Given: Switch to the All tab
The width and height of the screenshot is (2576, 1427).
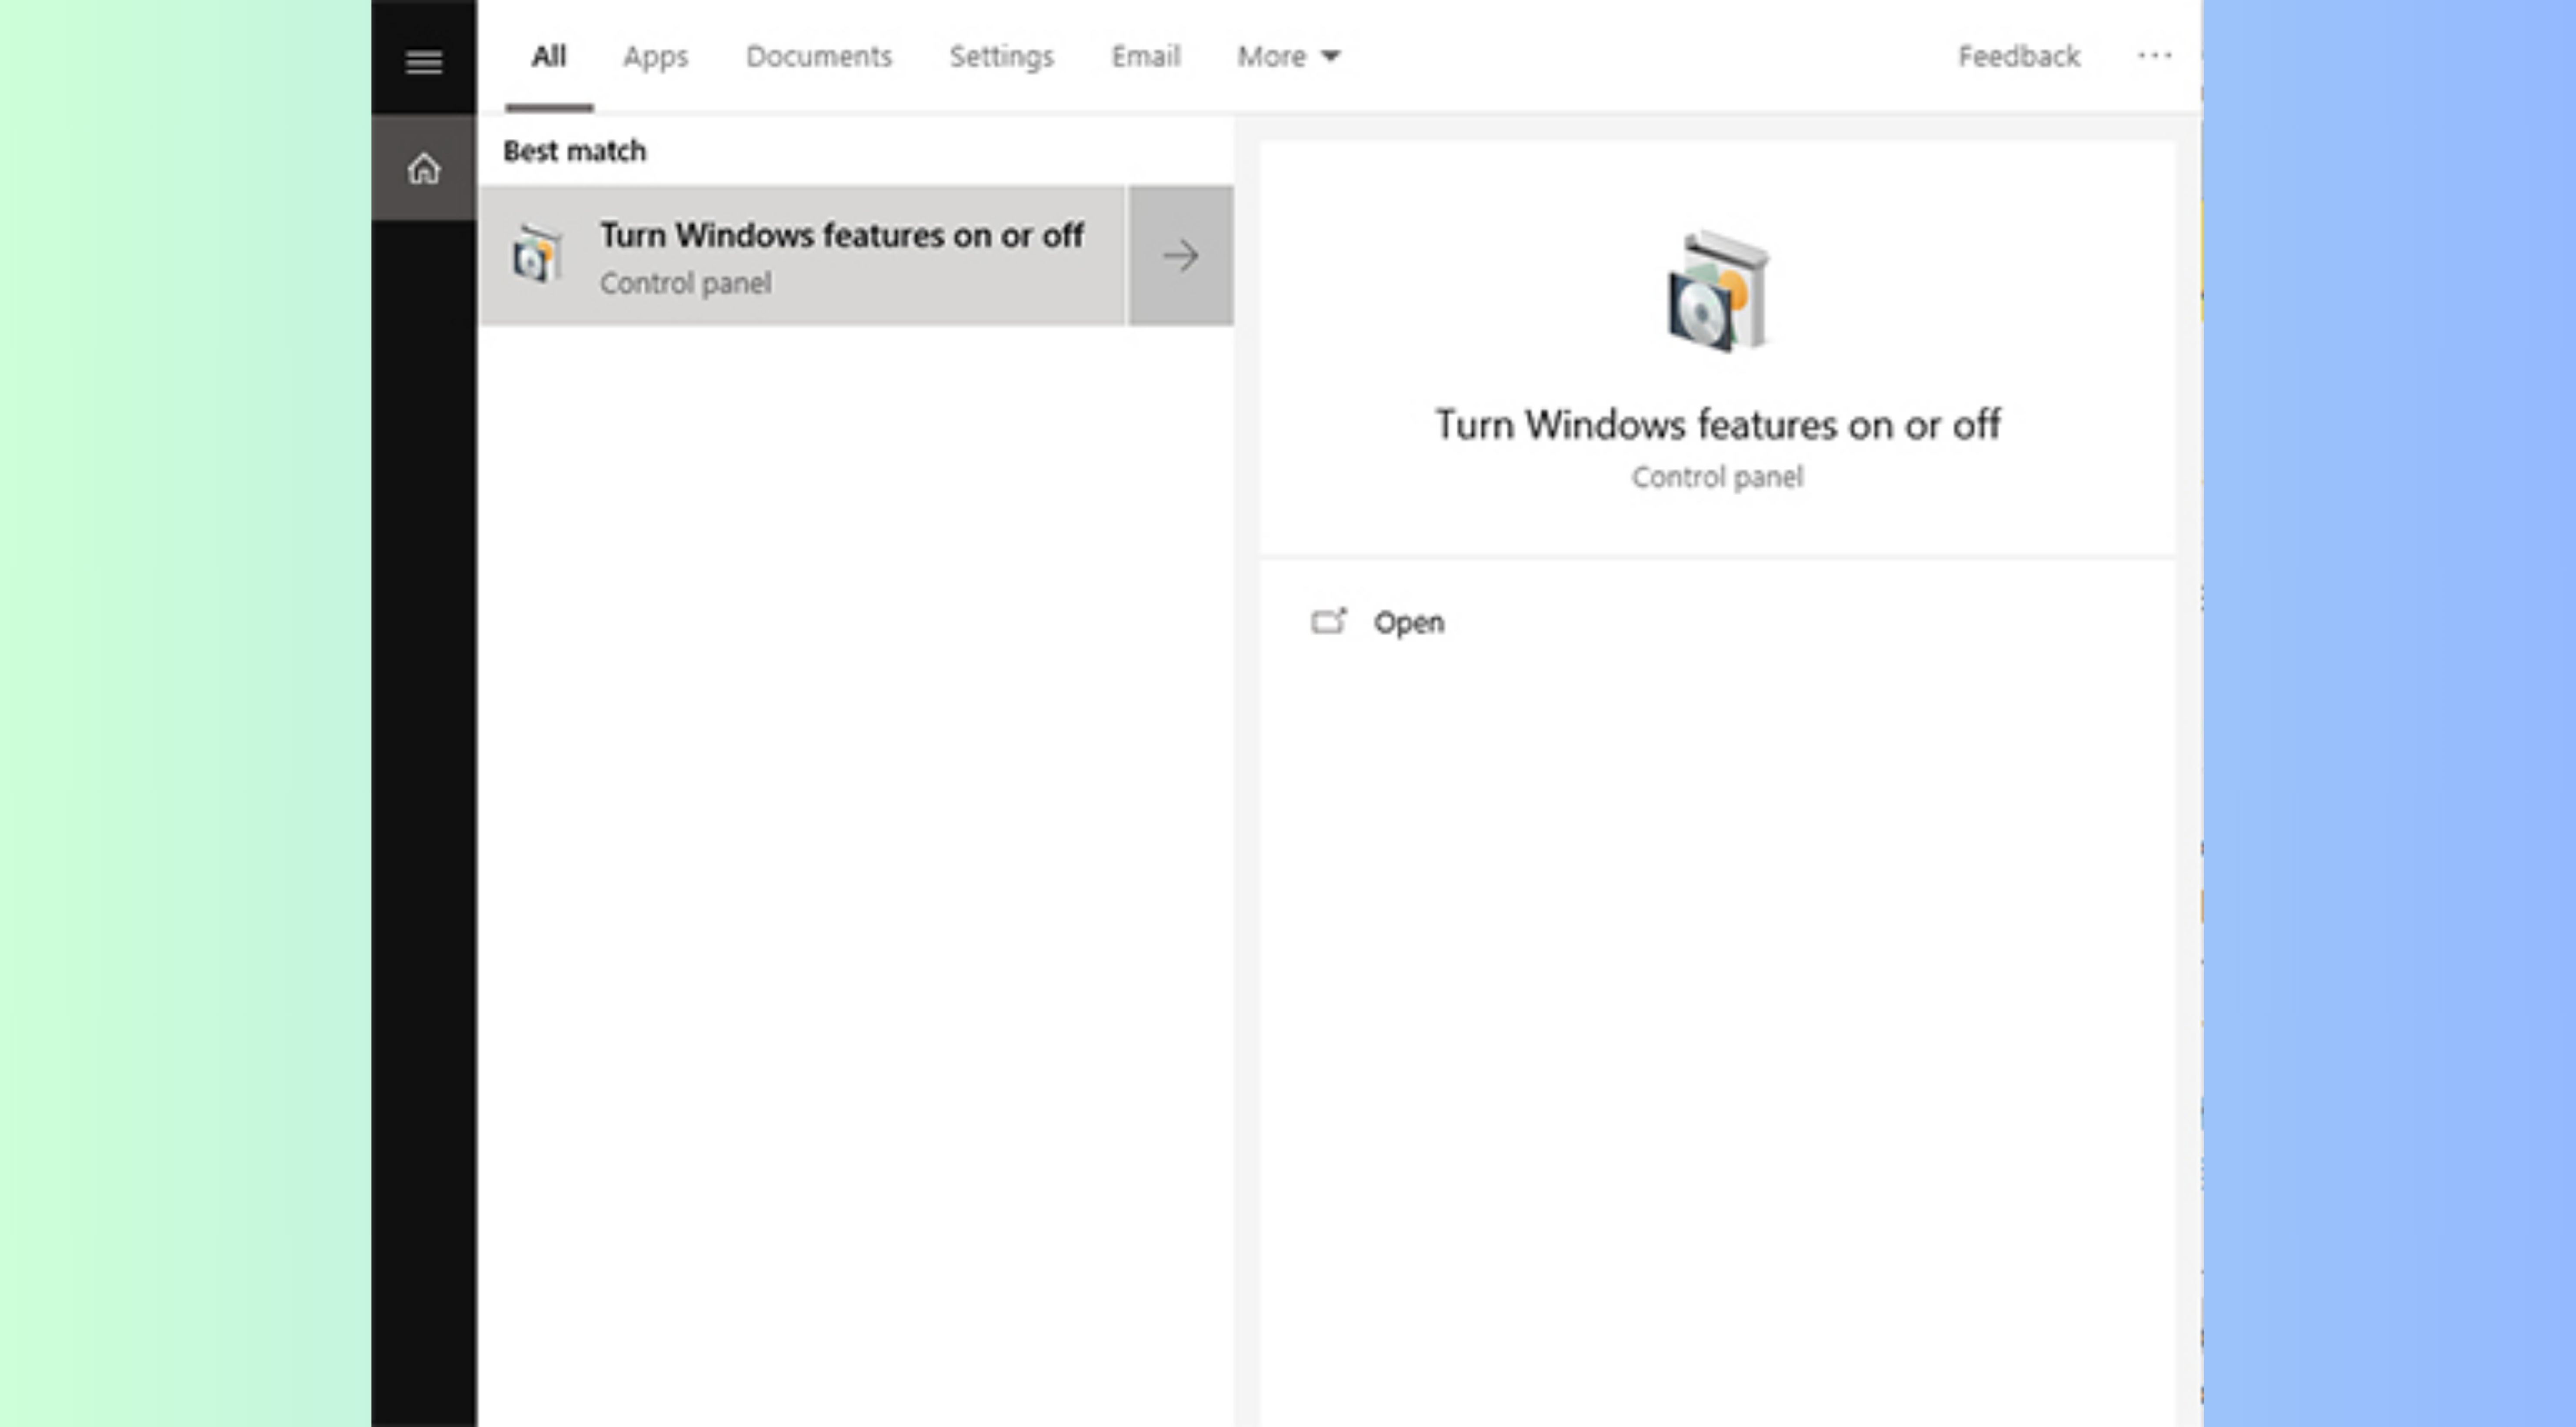Looking at the screenshot, I should pos(549,56).
